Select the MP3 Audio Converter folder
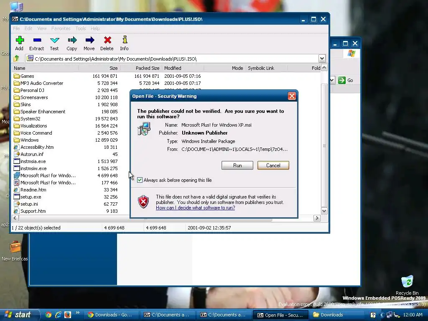This screenshot has height=321, width=428. 38,83
